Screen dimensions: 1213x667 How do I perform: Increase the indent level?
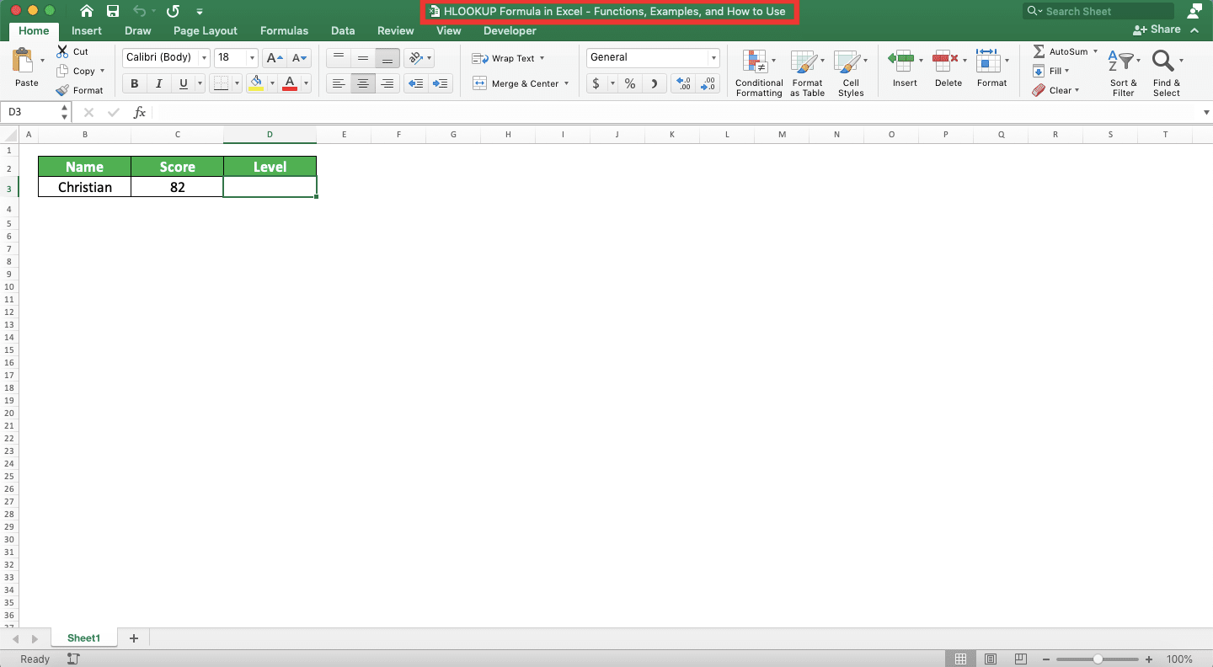click(x=441, y=83)
